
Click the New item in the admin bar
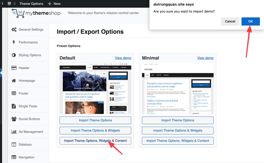pyautogui.click(x=54, y=4)
